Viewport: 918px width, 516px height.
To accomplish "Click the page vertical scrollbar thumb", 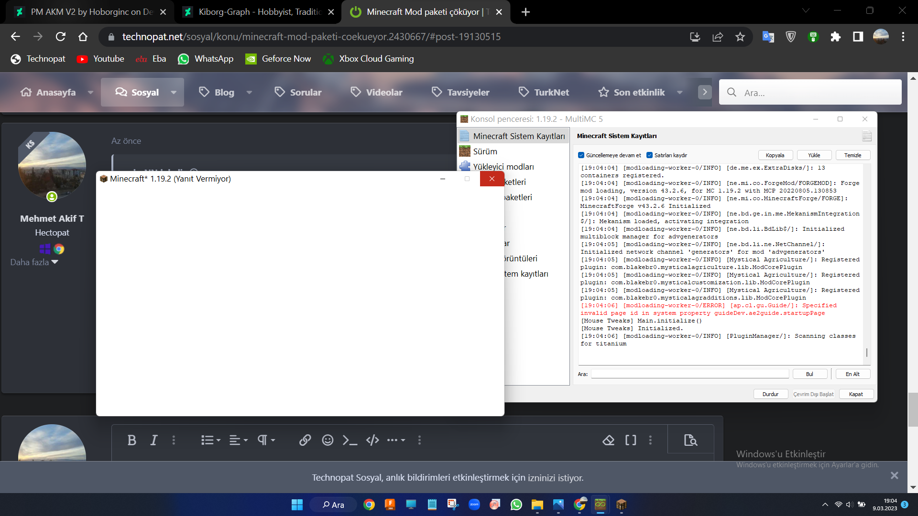I will click(x=913, y=409).
